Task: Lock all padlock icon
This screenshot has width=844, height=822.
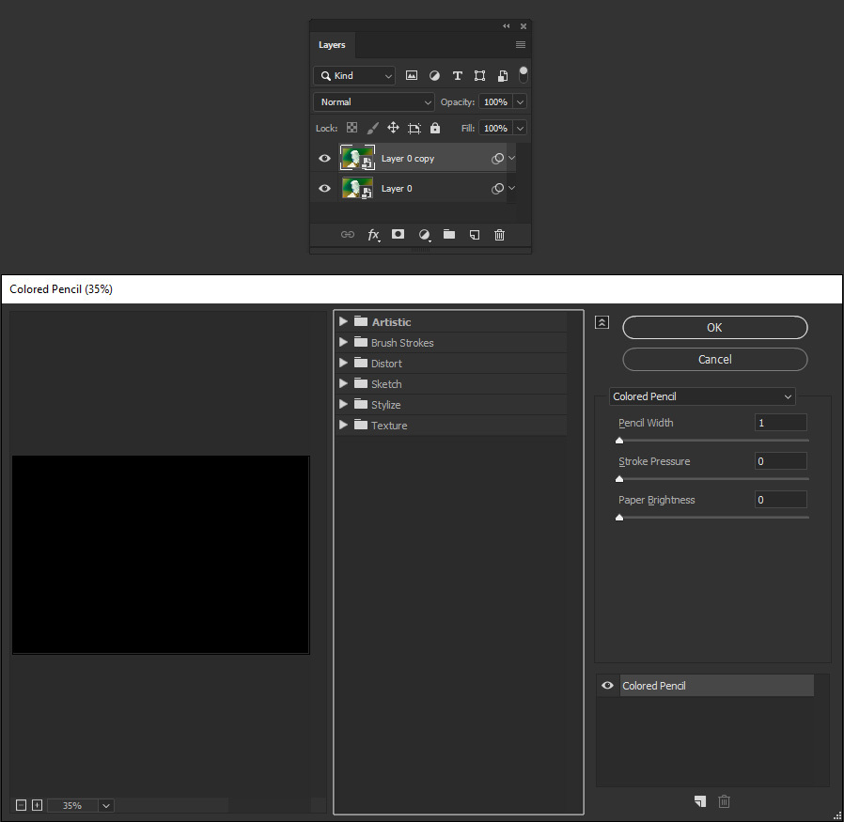Action: coord(435,128)
